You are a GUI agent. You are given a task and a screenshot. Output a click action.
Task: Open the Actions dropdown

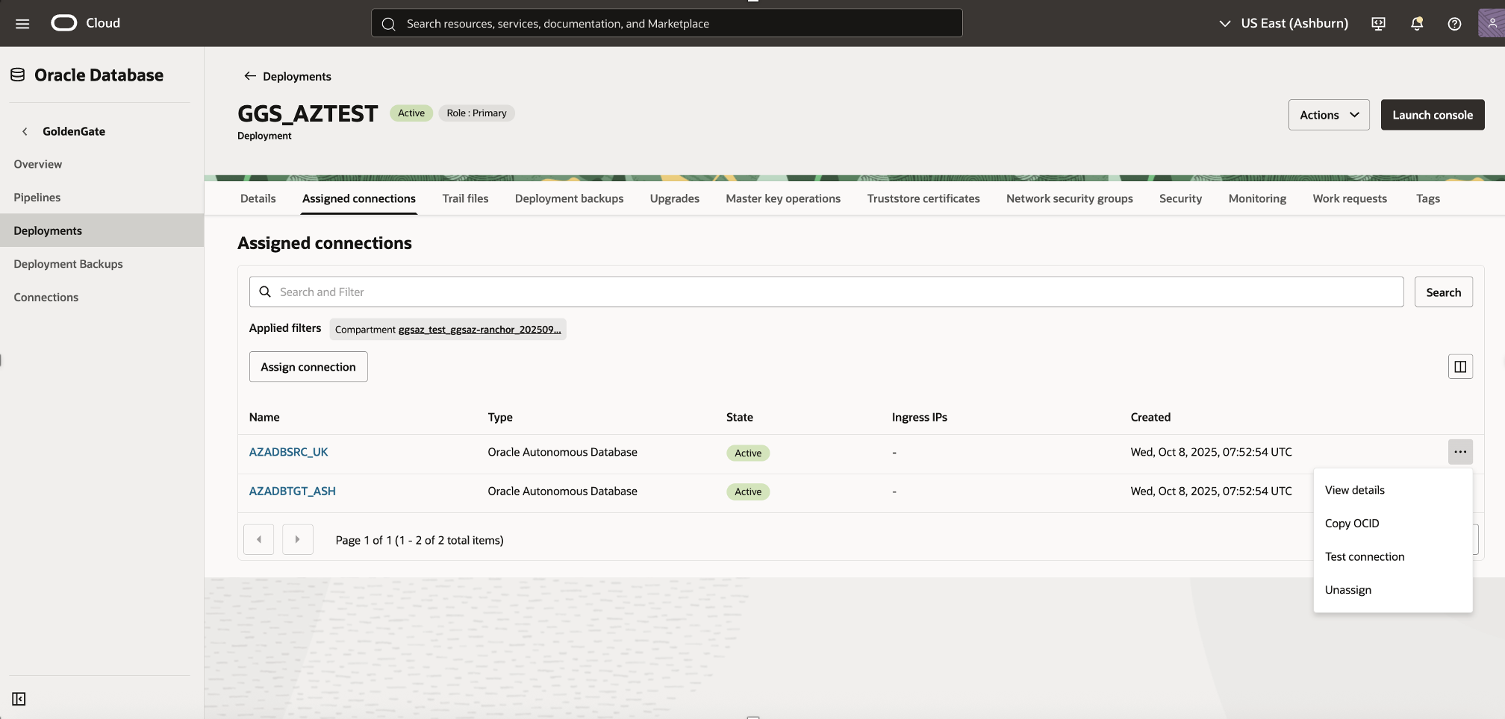(x=1329, y=115)
